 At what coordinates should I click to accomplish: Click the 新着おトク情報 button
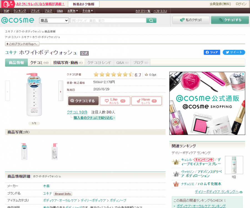[84, 4]
